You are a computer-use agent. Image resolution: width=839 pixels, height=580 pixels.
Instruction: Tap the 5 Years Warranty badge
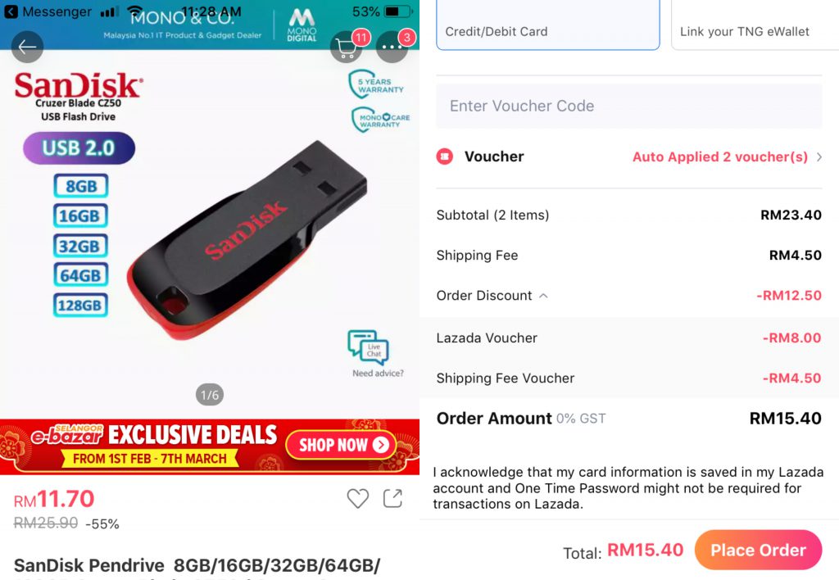pyautogui.click(x=375, y=84)
